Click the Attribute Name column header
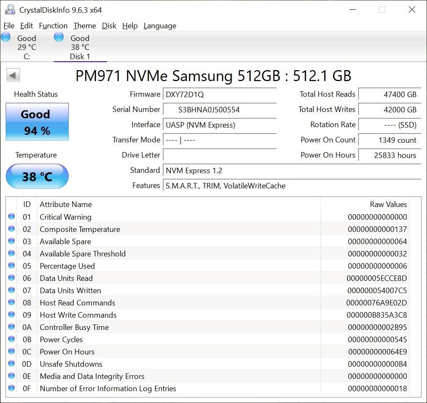The height and width of the screenshot is (403, 427). (179, 204)
